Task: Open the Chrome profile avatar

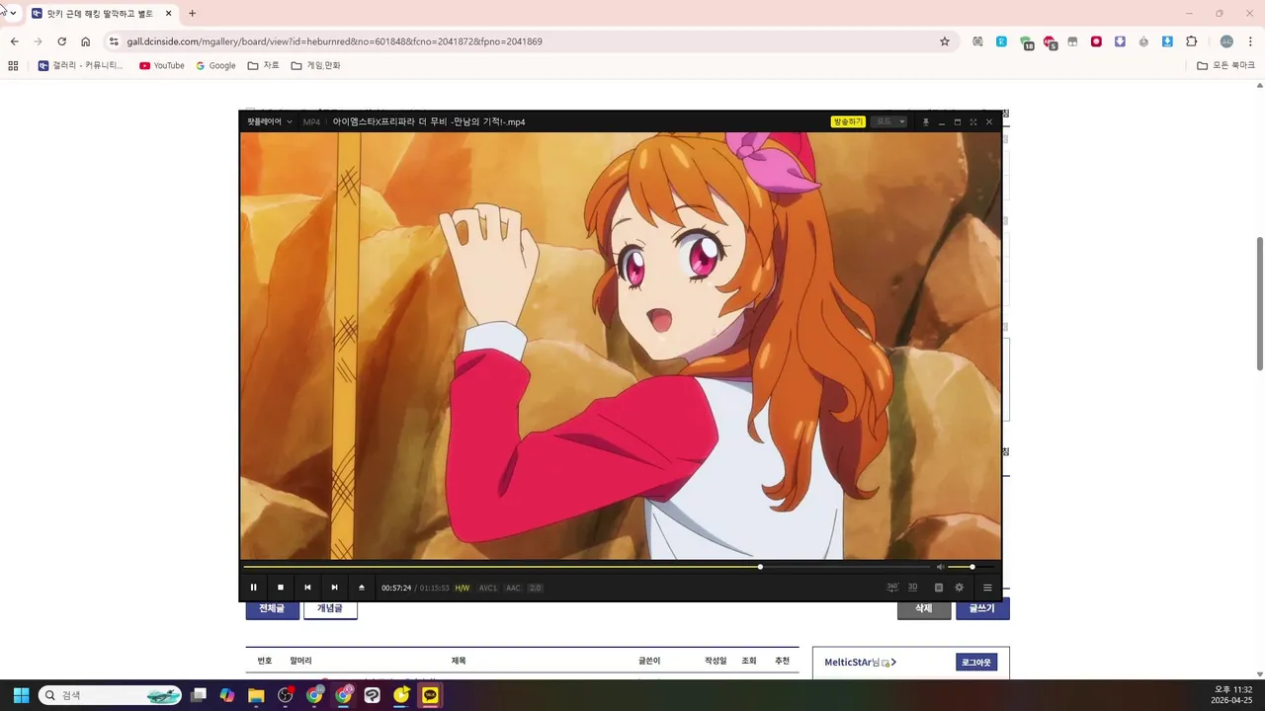Action: (1226, 41)
